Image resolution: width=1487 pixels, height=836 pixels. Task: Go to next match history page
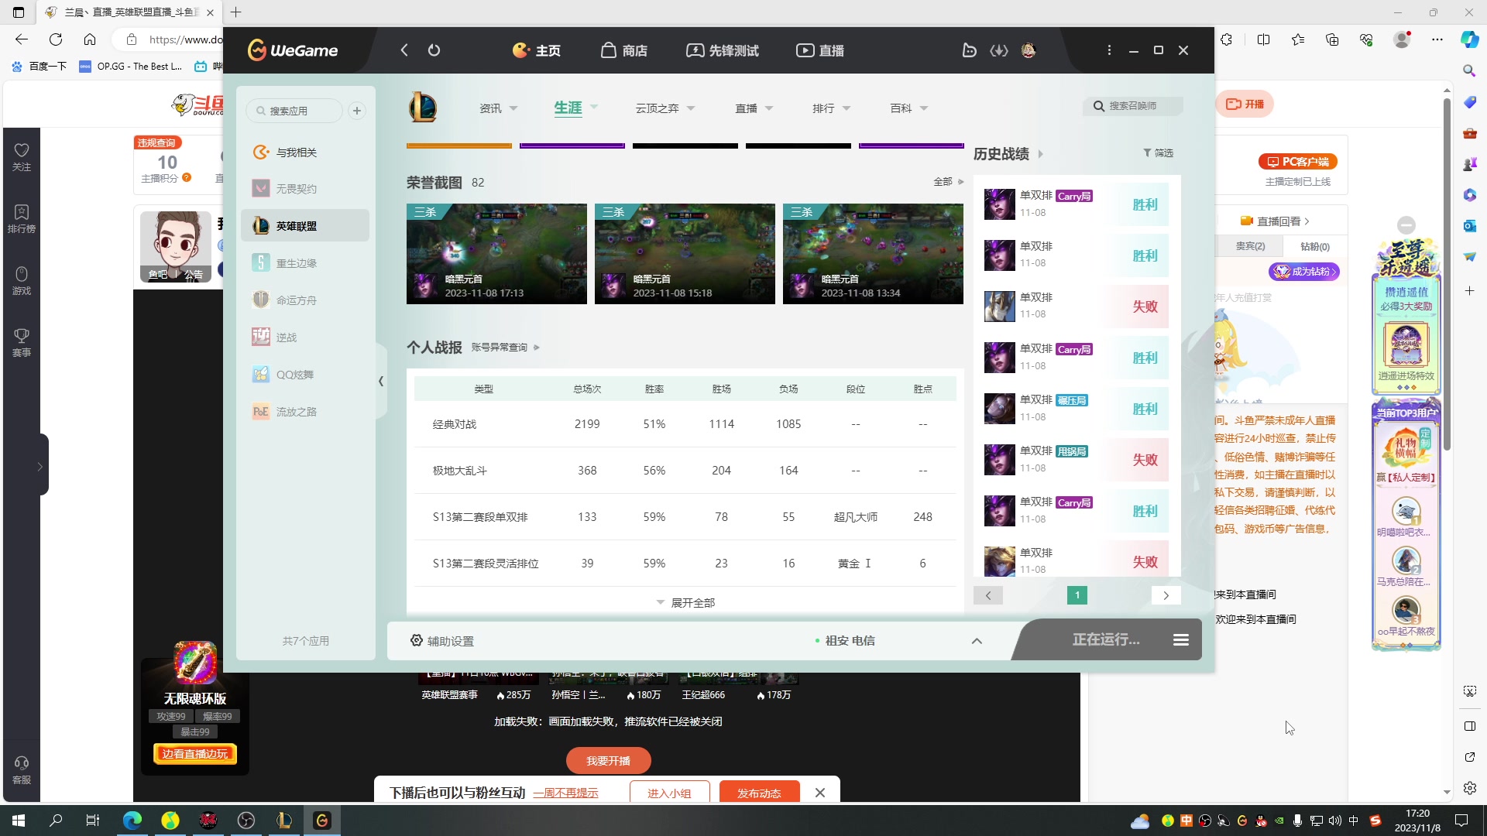tap(1166, 595)
